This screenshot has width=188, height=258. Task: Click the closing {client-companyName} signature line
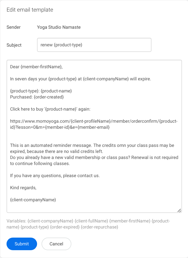33,200
